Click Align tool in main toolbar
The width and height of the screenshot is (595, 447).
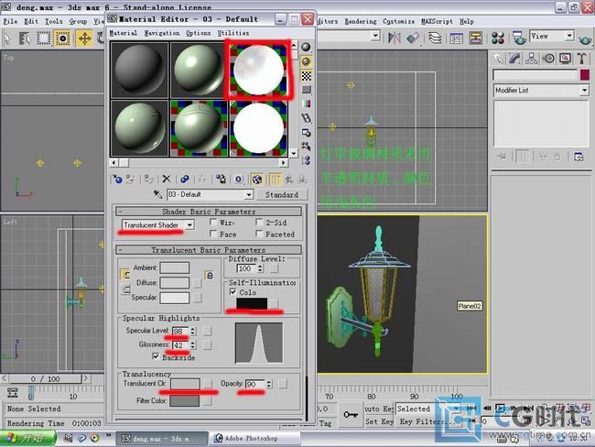pos(413,38)
